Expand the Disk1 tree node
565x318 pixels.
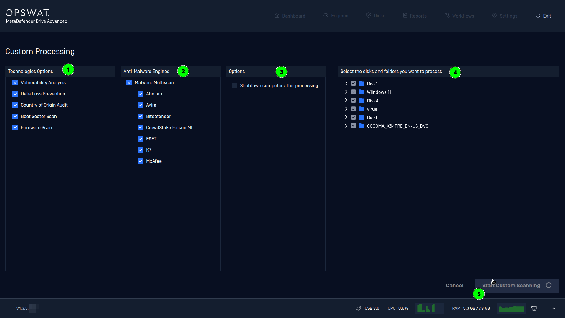tap(346, 84)
